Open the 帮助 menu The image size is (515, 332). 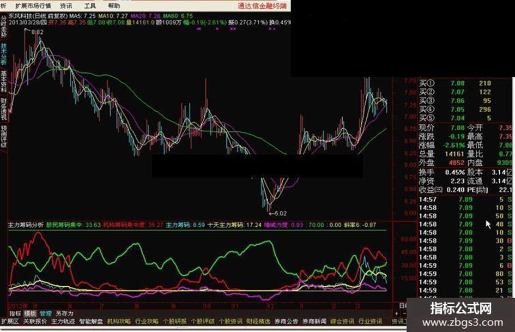pos(114,5)
